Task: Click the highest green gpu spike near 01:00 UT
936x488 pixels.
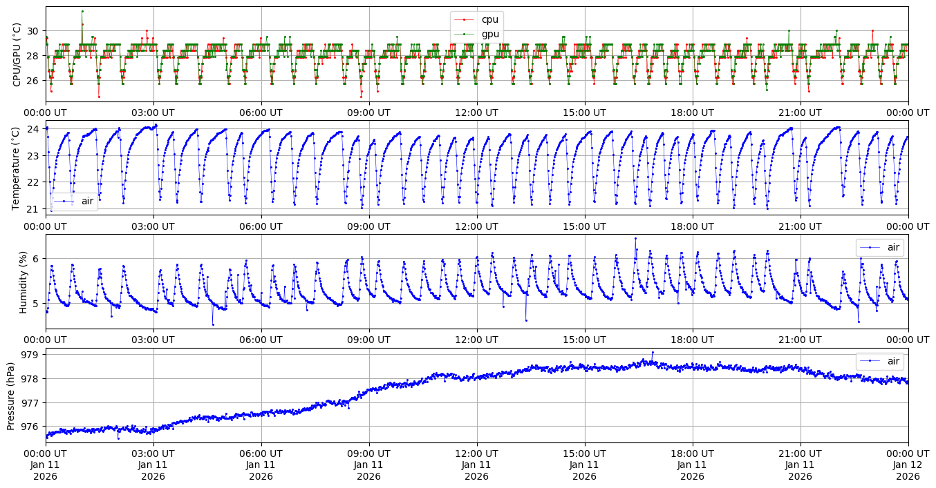Action: tap(82, 11)
